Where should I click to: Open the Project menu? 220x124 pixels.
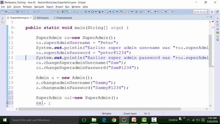[59, 7]
